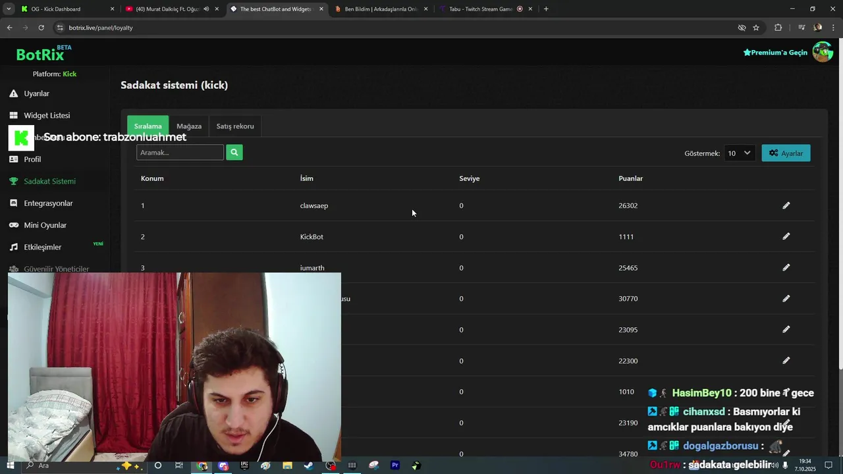Open the user profile avatar menu
The image size is (843, 474).
coord(822,52)
